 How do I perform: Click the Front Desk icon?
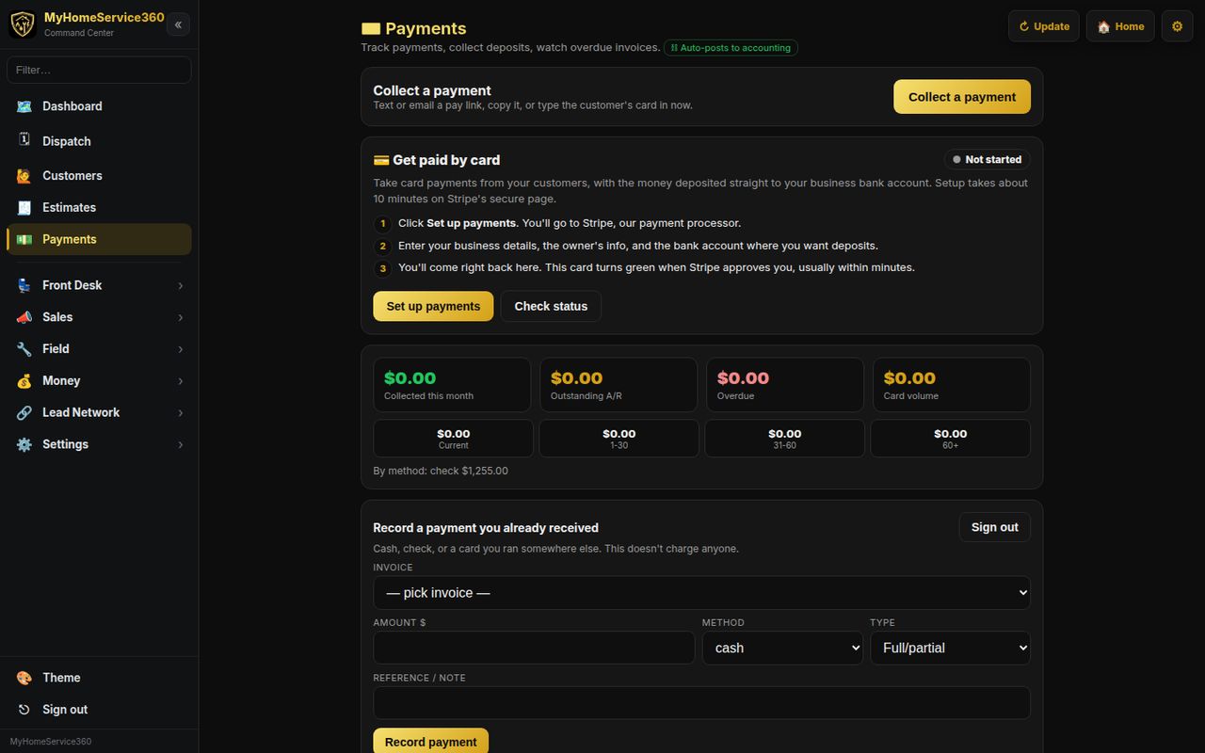pos(24,285)
